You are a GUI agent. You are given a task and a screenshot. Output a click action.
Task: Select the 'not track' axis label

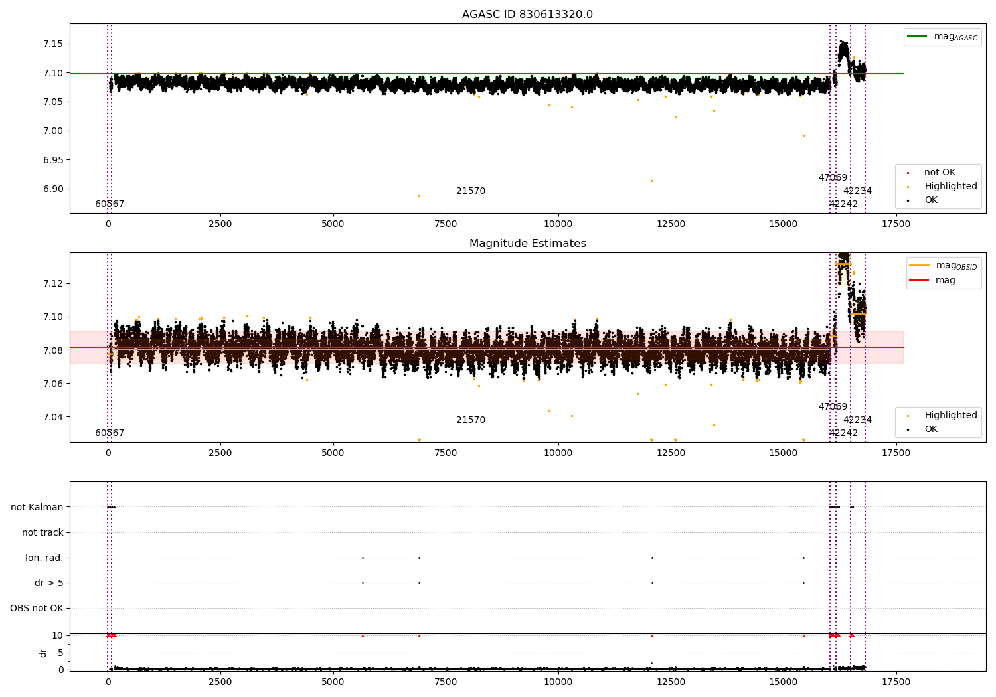coord(42,532)
